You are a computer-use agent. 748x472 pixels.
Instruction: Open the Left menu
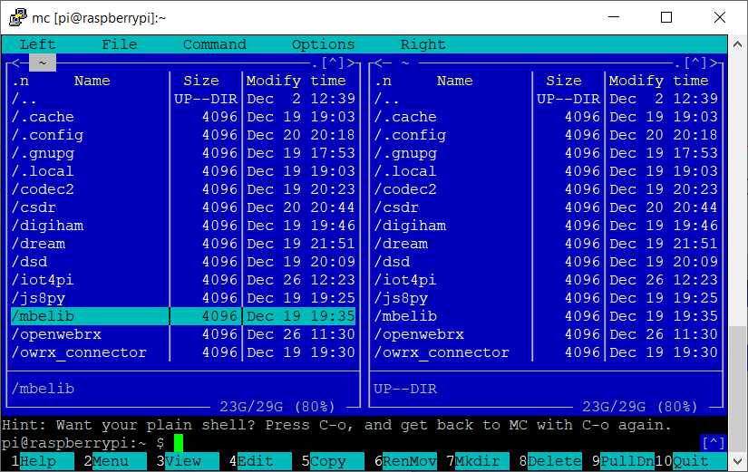38,44
